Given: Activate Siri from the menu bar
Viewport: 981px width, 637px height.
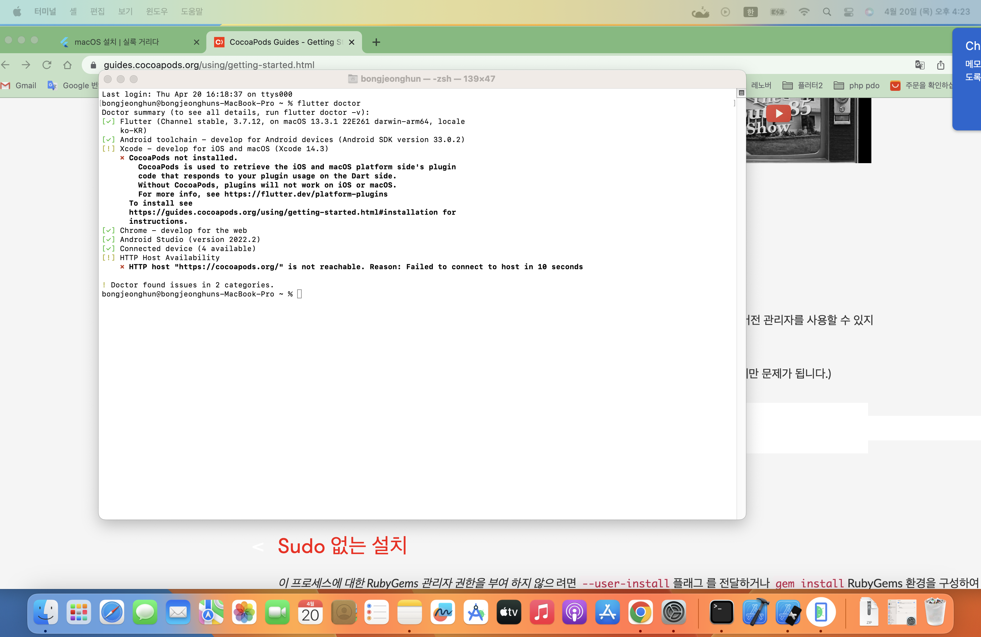Looking at the screenshot, I should point(869,12).
